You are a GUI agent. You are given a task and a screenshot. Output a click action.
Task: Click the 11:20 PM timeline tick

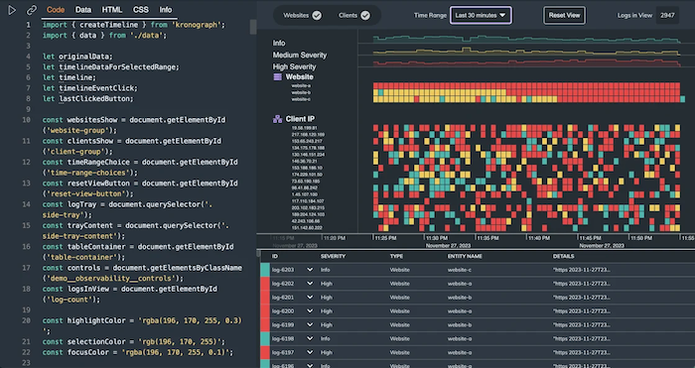[335, 238]
